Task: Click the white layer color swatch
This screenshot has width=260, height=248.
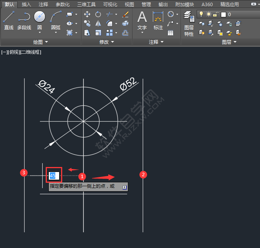Action: 224,15
